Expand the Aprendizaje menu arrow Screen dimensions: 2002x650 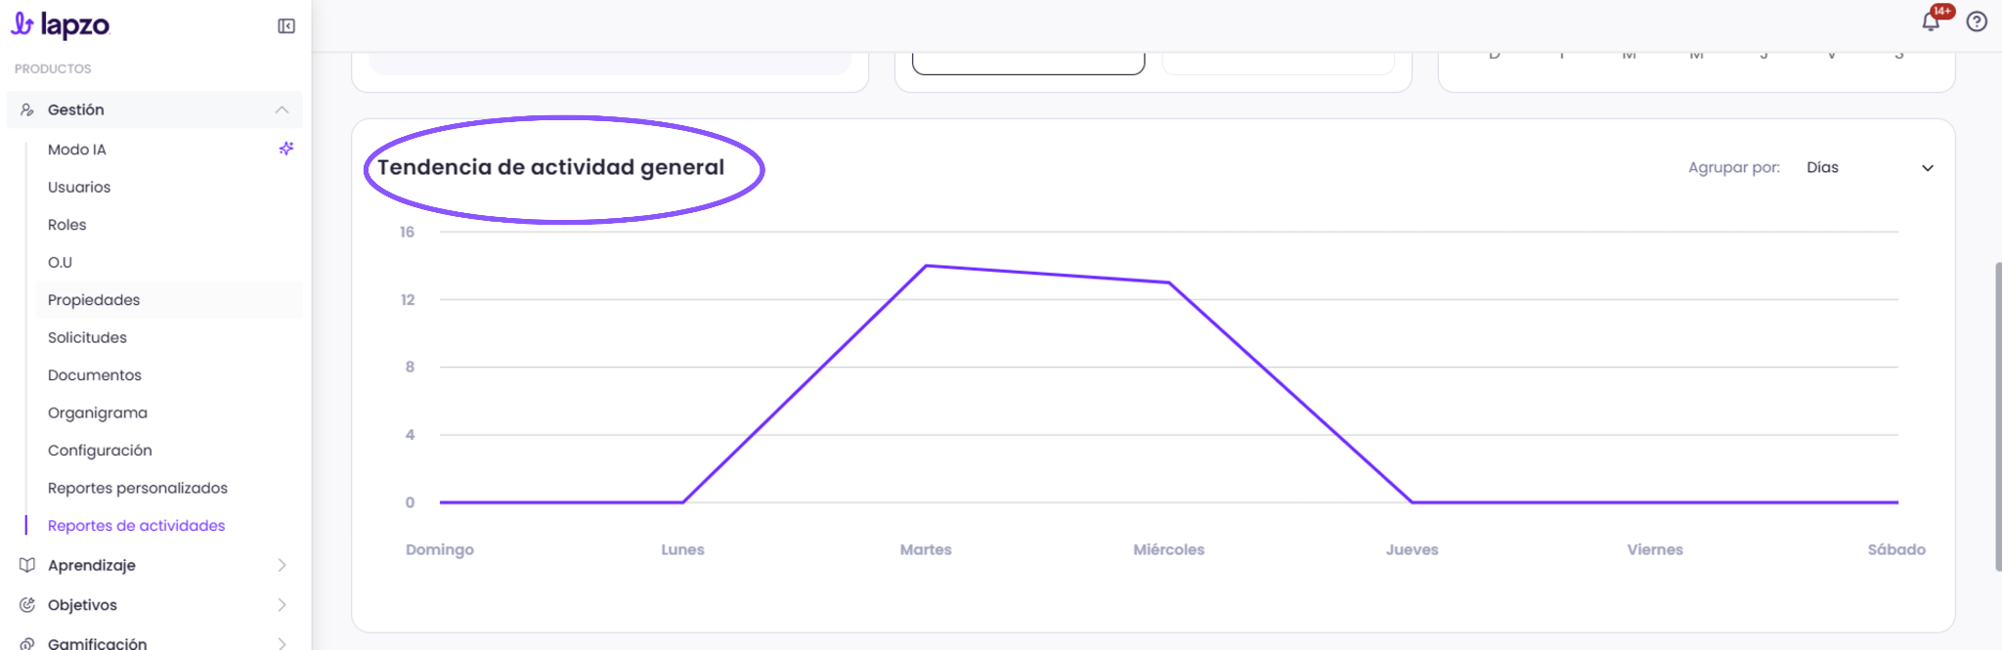[282, 565]
